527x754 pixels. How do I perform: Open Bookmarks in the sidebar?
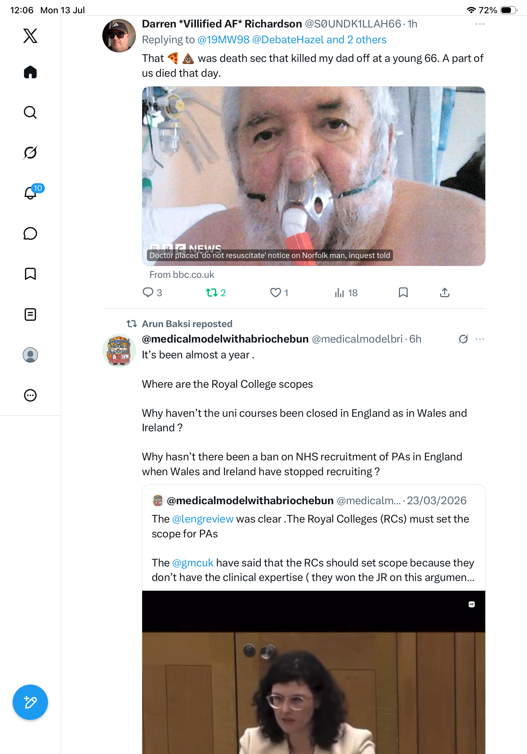[x=30, y=274]
